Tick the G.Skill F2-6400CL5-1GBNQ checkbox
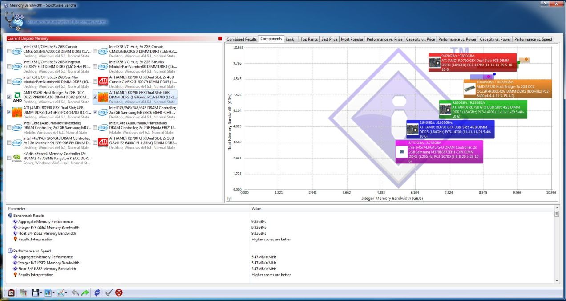The width and height of the screenshot is (566, 301). pos(95,143)
